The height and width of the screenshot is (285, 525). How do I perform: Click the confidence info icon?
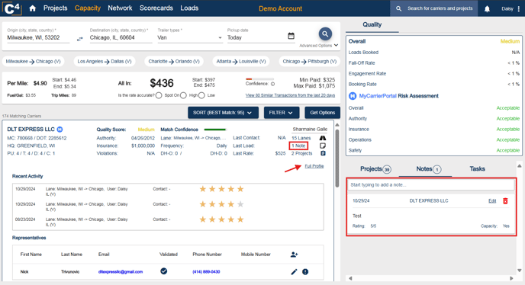[272, 84]
